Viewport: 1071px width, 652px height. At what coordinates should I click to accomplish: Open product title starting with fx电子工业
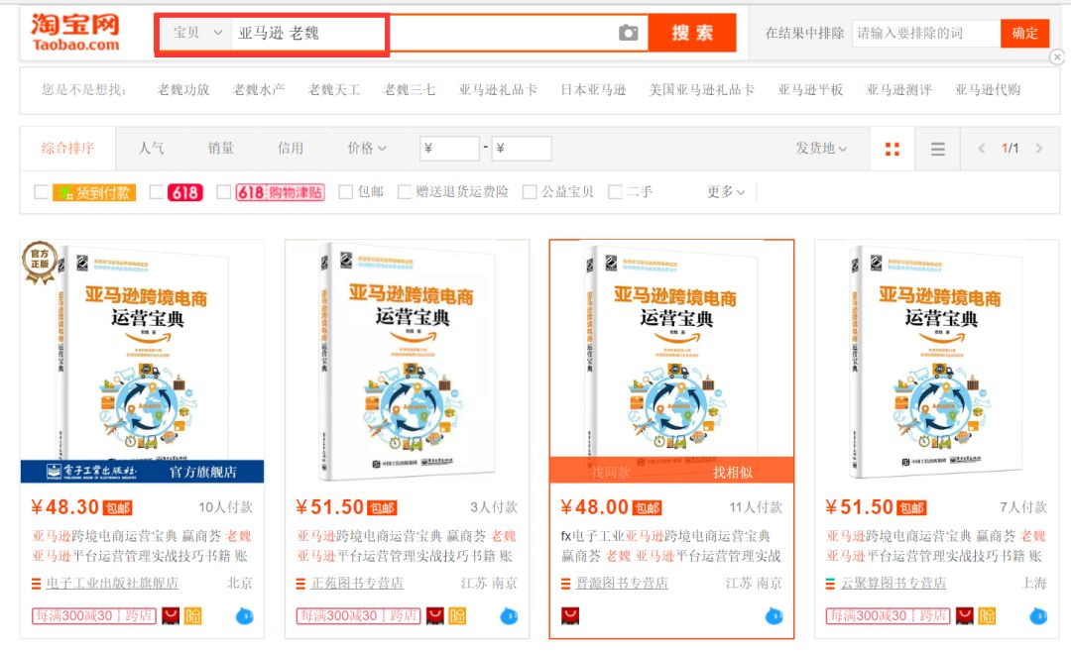pos(671,546)
